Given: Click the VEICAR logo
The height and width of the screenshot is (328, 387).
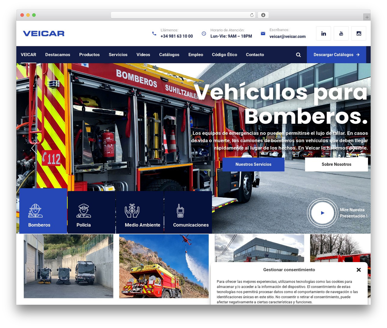Looking at the screenshot, I should (x=44, y=34).
